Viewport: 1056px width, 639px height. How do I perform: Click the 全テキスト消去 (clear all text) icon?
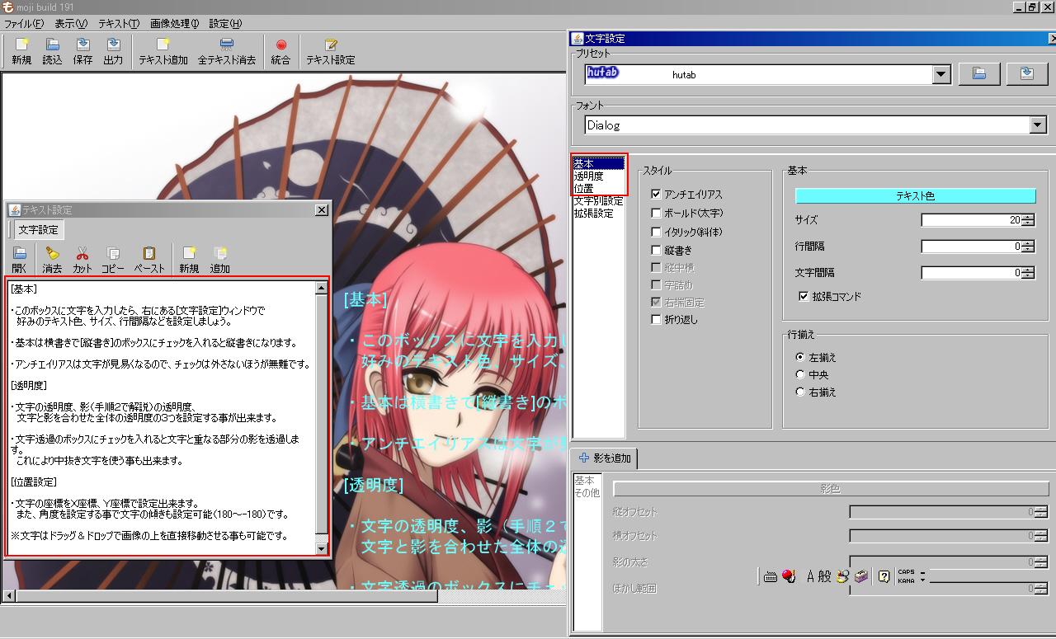[226, 45]
